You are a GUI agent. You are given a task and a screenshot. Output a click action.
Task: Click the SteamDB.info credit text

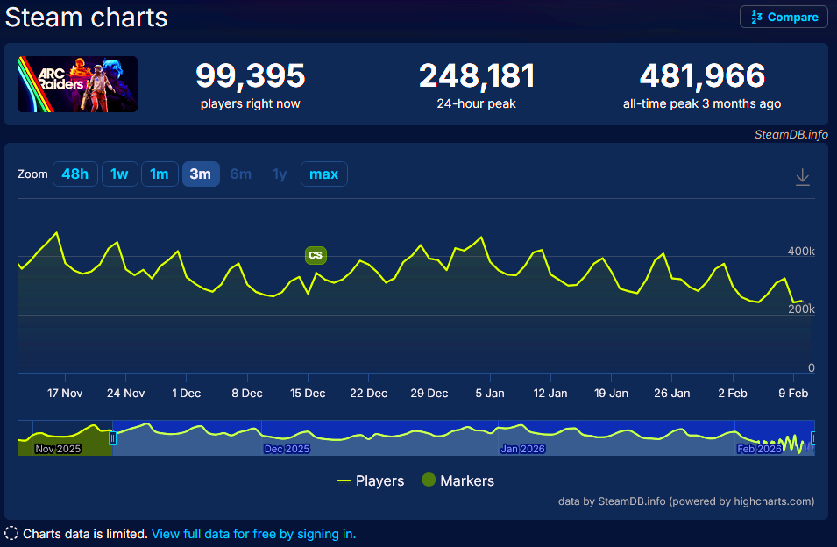pos(791,134)
